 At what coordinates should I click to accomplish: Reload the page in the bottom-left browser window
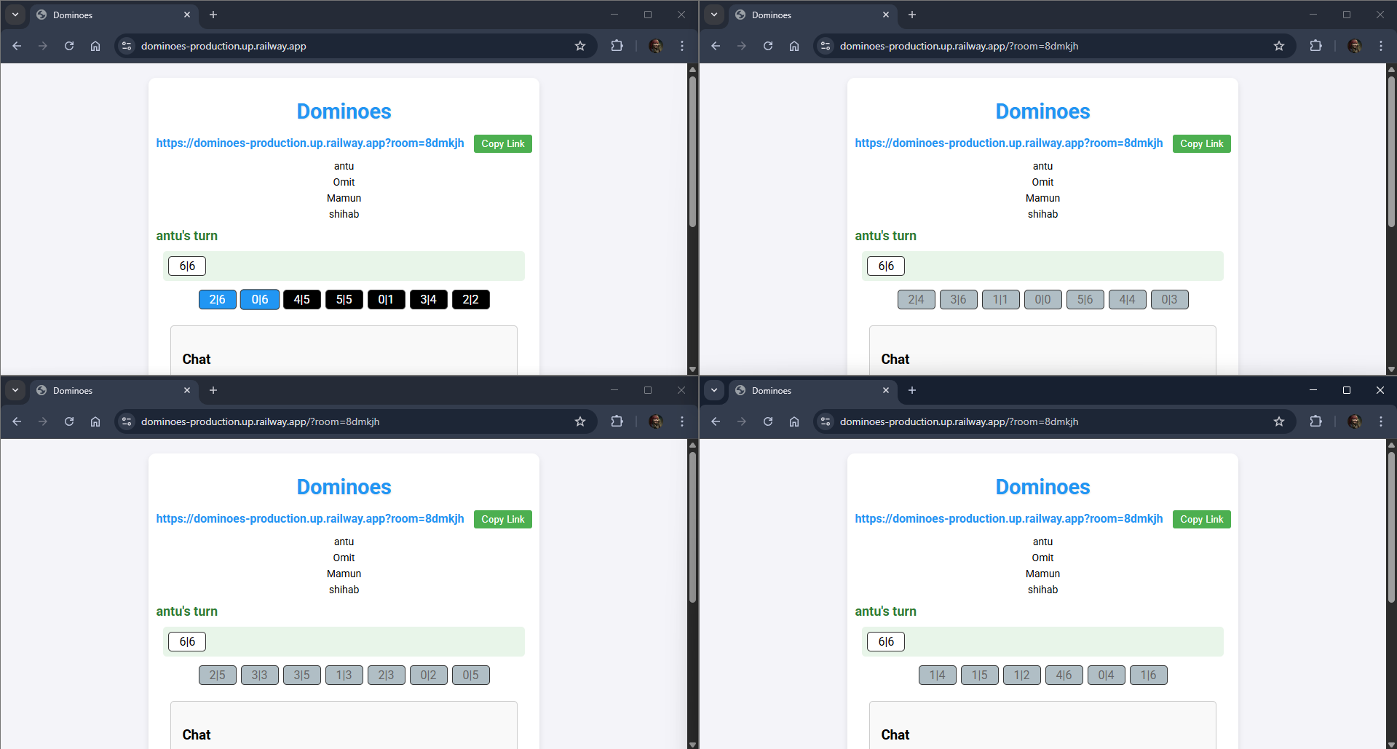click(x=69, y=421)
